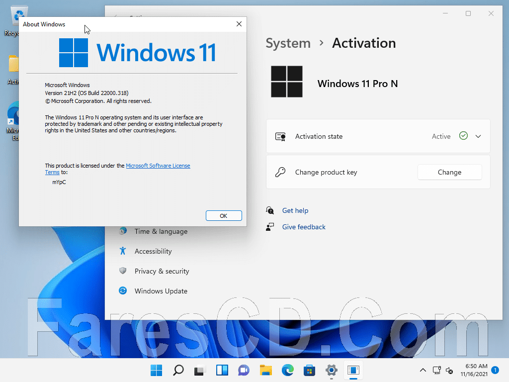Select the Microsoft Edge desktop shortcut
The height and width of the screenshot is (382, 509).
[x=12, y=121]
